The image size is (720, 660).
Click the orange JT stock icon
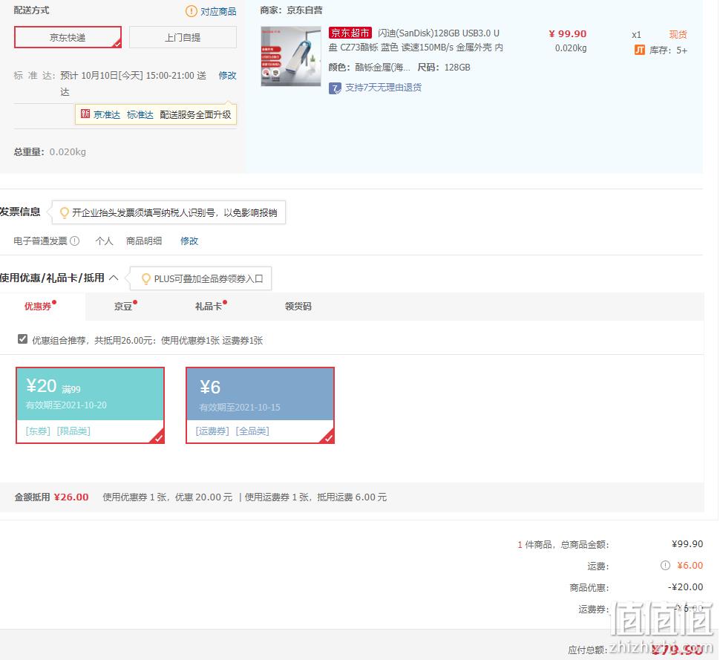[640, 50]
